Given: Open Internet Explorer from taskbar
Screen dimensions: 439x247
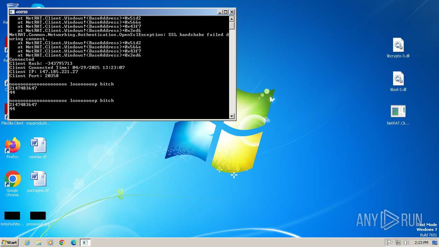Looking at the screenshot, I should point(27,243).
